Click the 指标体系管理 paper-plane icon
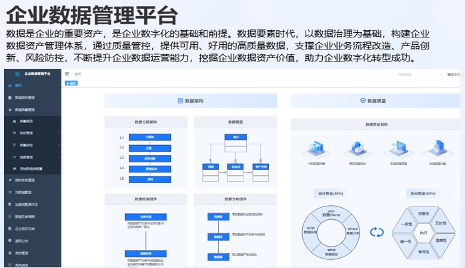Image resolution: width=465 pixels, height=268 pixels. pos(10,180)
